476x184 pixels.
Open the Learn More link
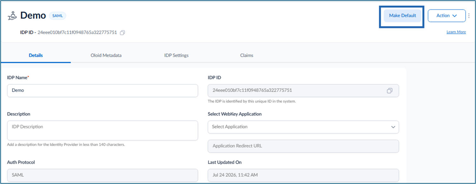456,32
